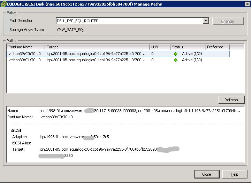The image size is (252, 183).
Task: Click the port number 3260
Action: pyautogui.click(x=68, y=156)
